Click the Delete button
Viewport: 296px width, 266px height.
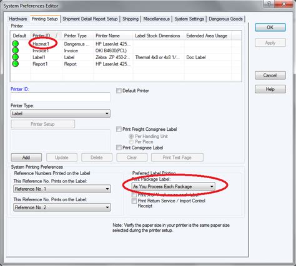pyautogui.click(x=97, y=158)
